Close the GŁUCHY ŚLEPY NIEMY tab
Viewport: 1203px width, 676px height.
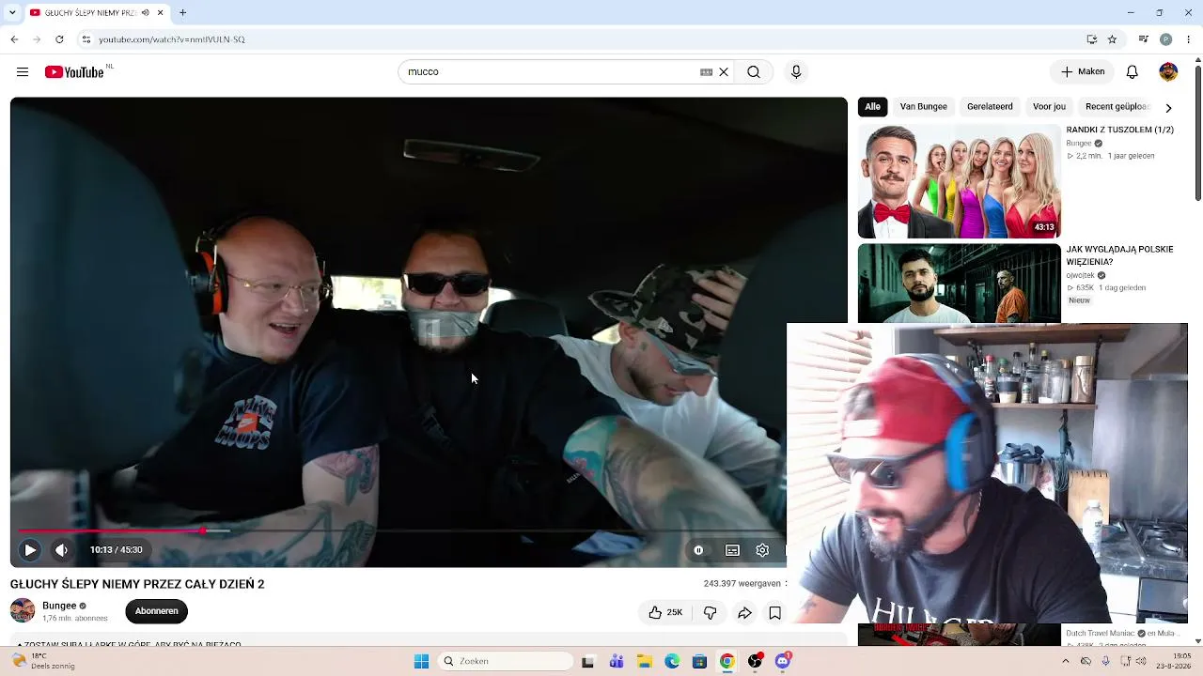(160, 13)
